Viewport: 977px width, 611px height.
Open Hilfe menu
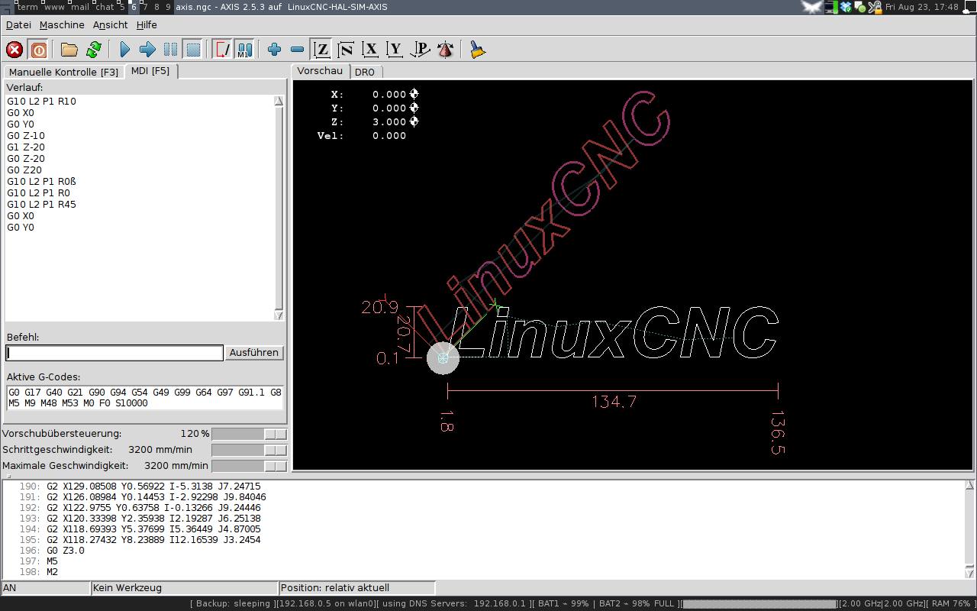(147, 24)
